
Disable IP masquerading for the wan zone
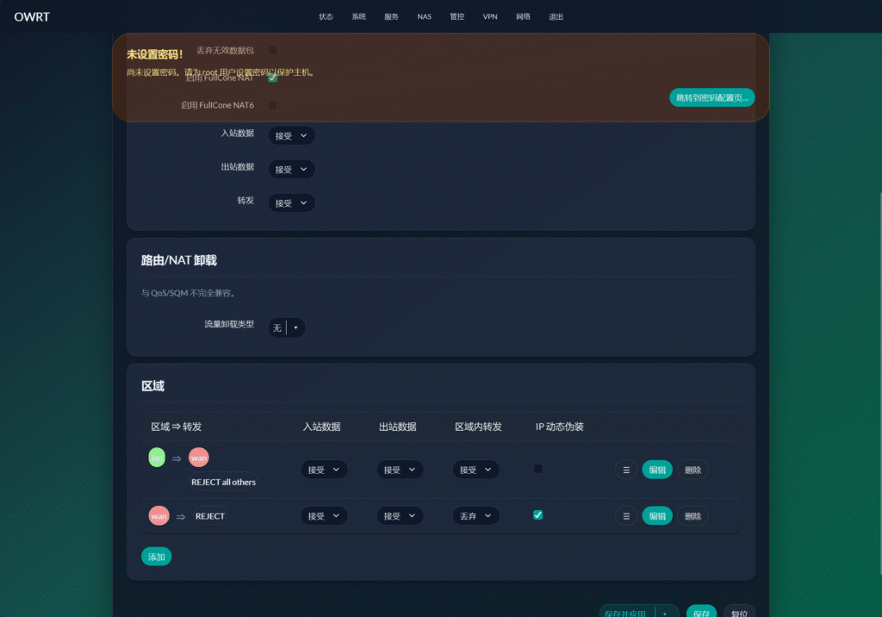coord(538,514)
